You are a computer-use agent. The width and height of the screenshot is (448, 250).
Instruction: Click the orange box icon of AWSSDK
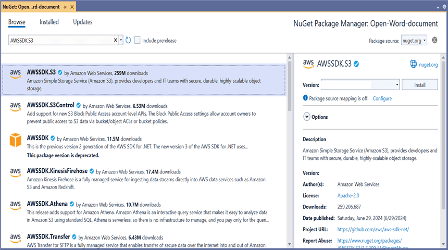(x=16, y=140)
